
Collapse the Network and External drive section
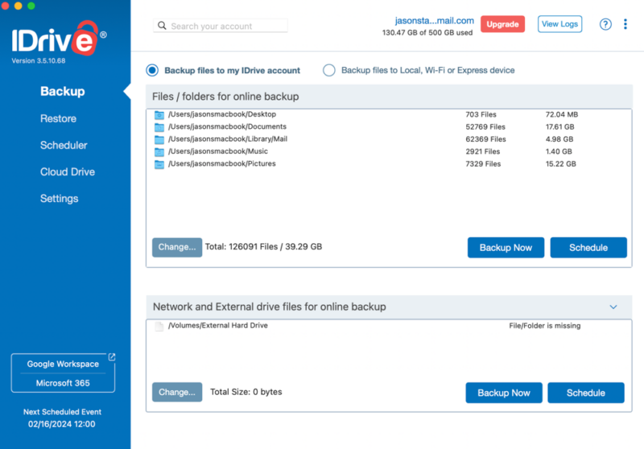[613, 307]
